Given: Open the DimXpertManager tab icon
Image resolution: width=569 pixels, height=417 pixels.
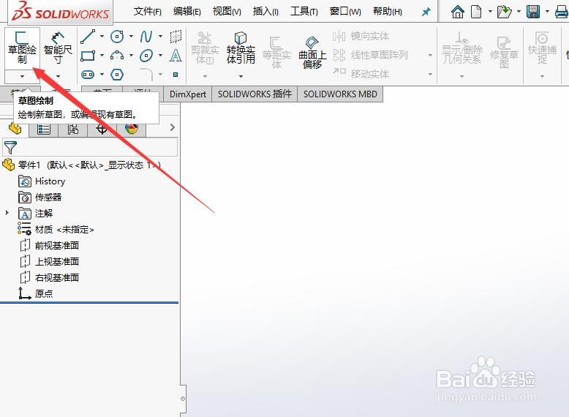Looking at the screenshot, I should click(x=102, y=129).
